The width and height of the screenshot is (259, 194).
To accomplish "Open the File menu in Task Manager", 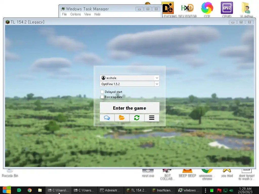I will click(64, 14).
